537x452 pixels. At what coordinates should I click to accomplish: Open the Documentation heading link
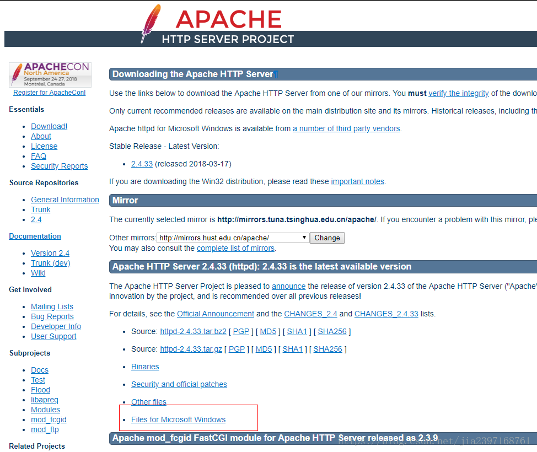point(35,236)
